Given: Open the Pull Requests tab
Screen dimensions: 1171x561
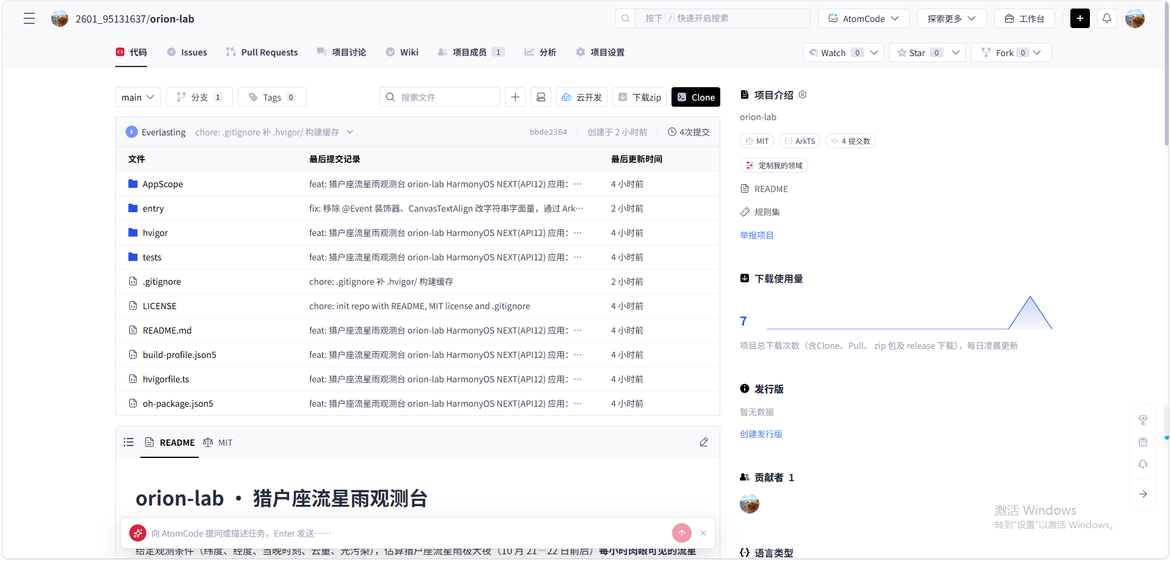Looking at the screenshot, I should (x=262, y=52).
